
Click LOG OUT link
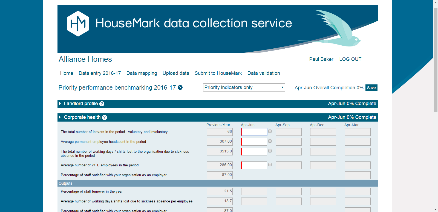(x=350, y=59)
